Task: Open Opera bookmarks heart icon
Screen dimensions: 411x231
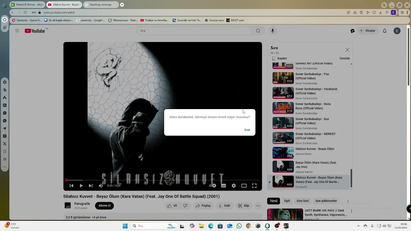Action: [x=374, y=13]
